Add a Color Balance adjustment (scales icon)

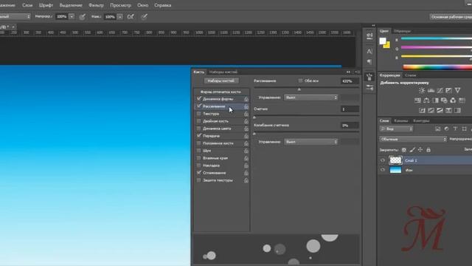point(426,100)
